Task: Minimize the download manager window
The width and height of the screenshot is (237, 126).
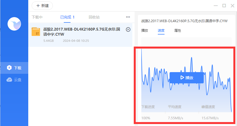Action: pos(215,6)
